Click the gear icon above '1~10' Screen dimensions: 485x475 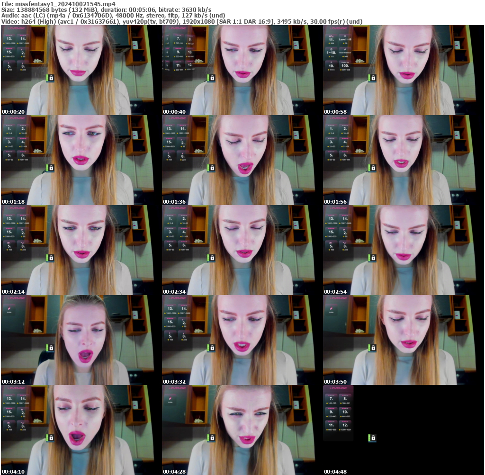click(332, 49)
